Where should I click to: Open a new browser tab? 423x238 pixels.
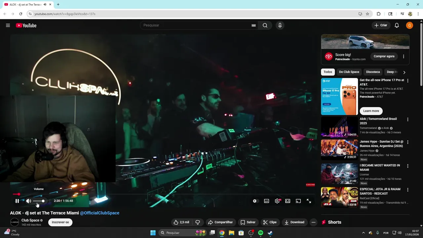[58, 5]
